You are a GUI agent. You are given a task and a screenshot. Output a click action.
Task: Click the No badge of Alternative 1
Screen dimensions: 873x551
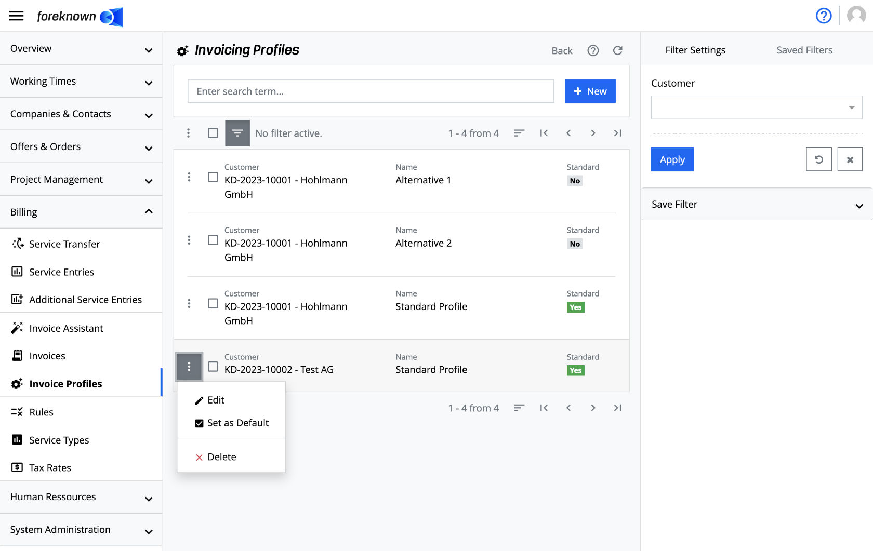click(x=575, y=181)
